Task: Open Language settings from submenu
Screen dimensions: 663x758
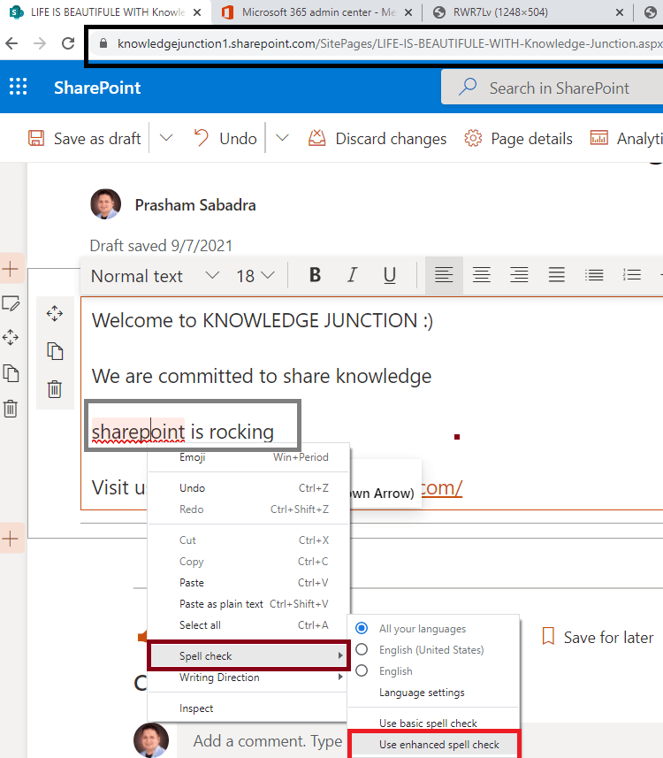Action: coord(434,692)
